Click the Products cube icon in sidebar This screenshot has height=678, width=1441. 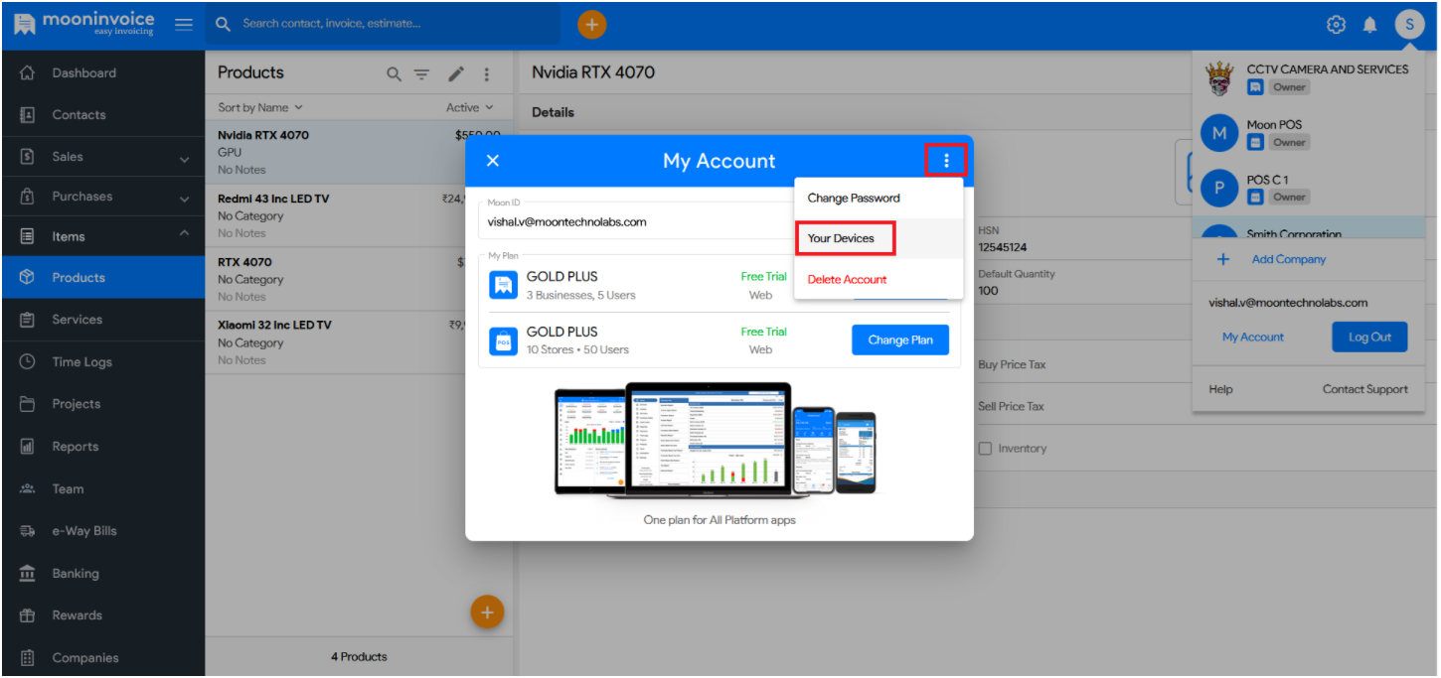tap(28, 277)
